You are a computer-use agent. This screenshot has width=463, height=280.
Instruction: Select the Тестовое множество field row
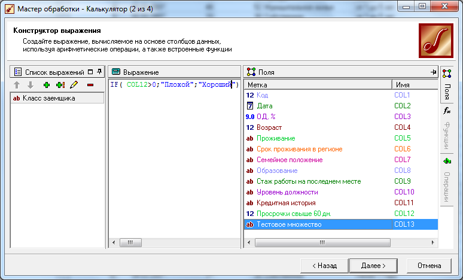341,224
